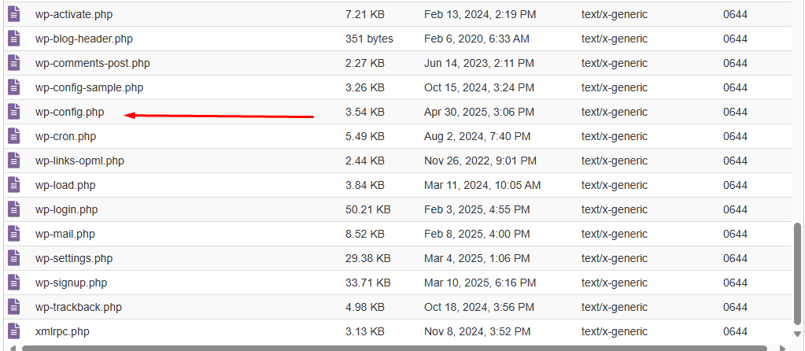Click the xmlrpc.php file icon
This screenshot has width=805, height=351.
coord(14,331)
